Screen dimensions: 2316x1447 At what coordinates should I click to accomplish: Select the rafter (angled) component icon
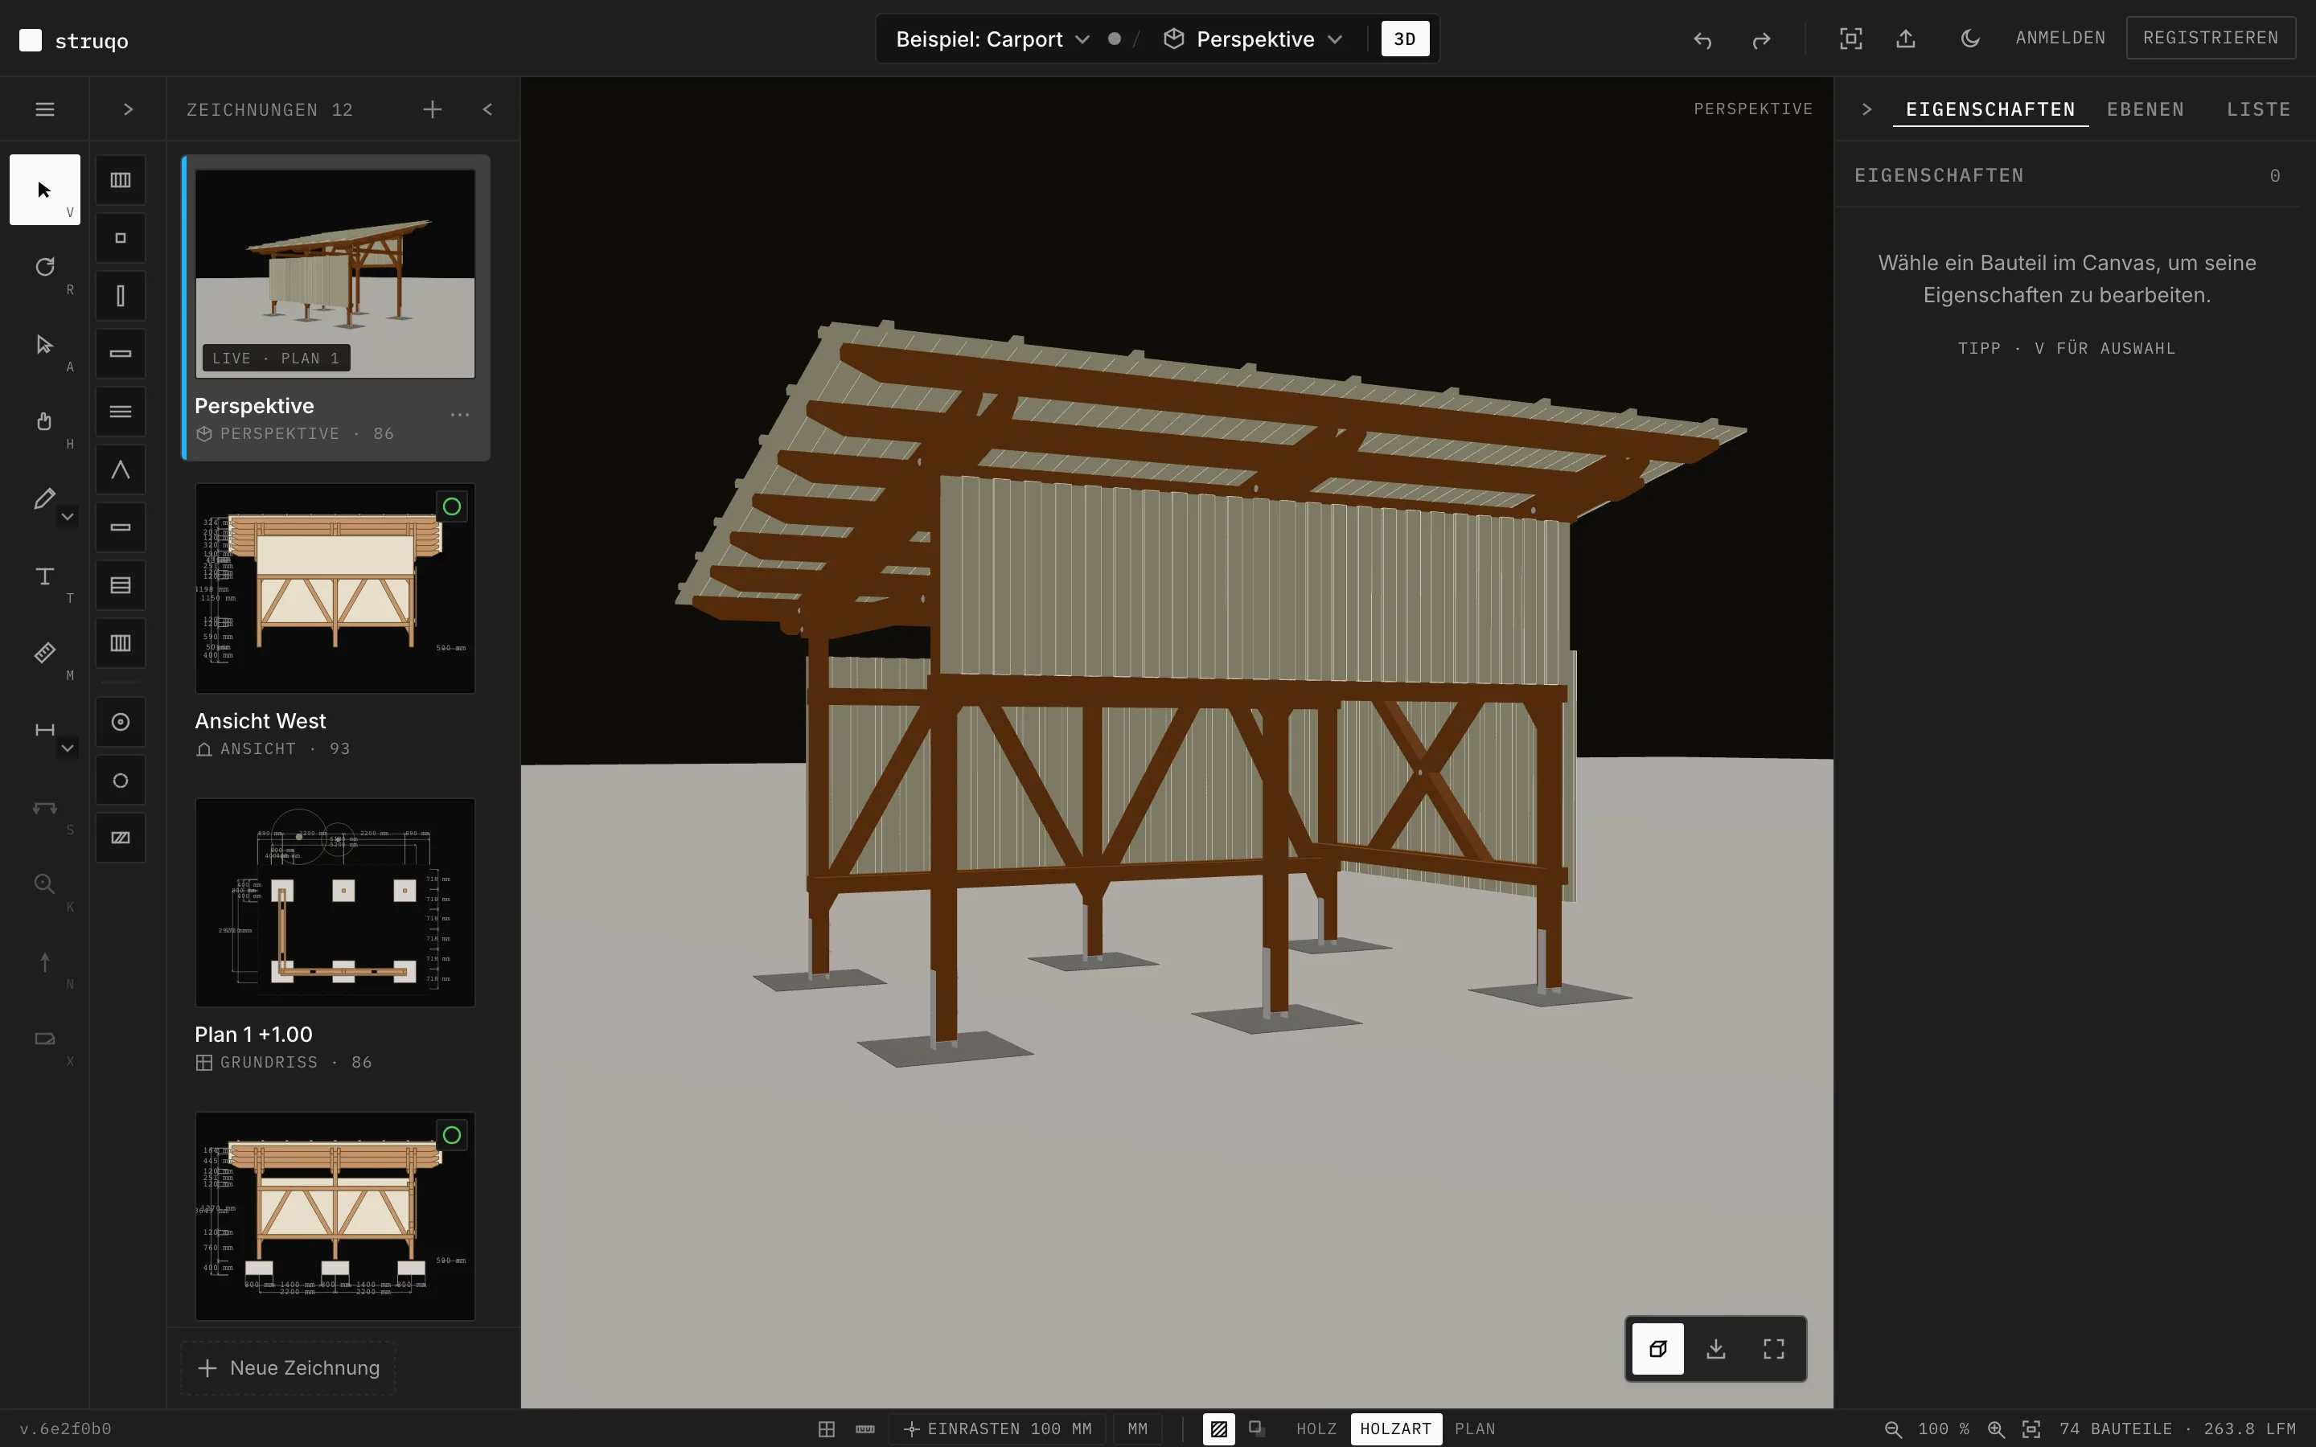(x=121, y=470)
